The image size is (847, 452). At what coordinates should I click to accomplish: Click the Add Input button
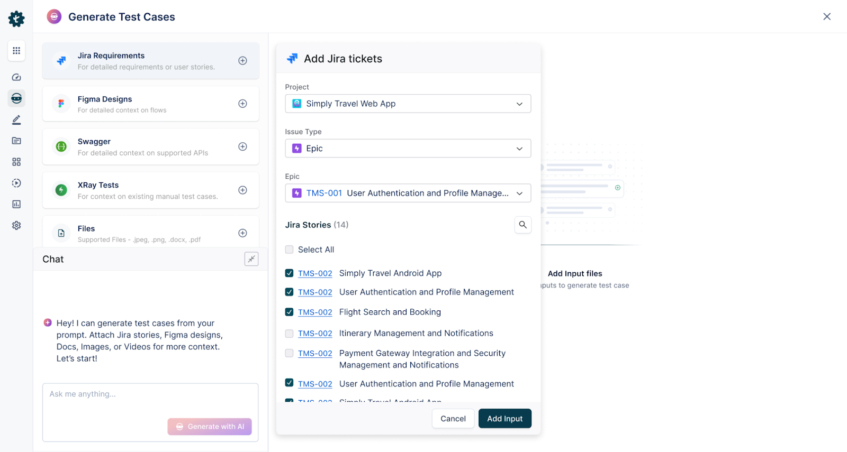(x=505, y=419)
